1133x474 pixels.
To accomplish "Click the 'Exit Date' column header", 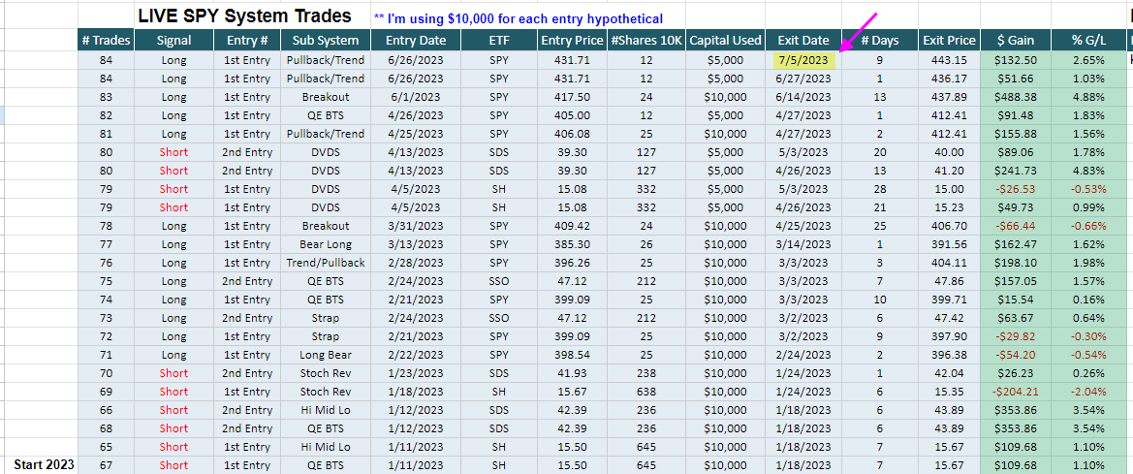I will pos(804,41).
